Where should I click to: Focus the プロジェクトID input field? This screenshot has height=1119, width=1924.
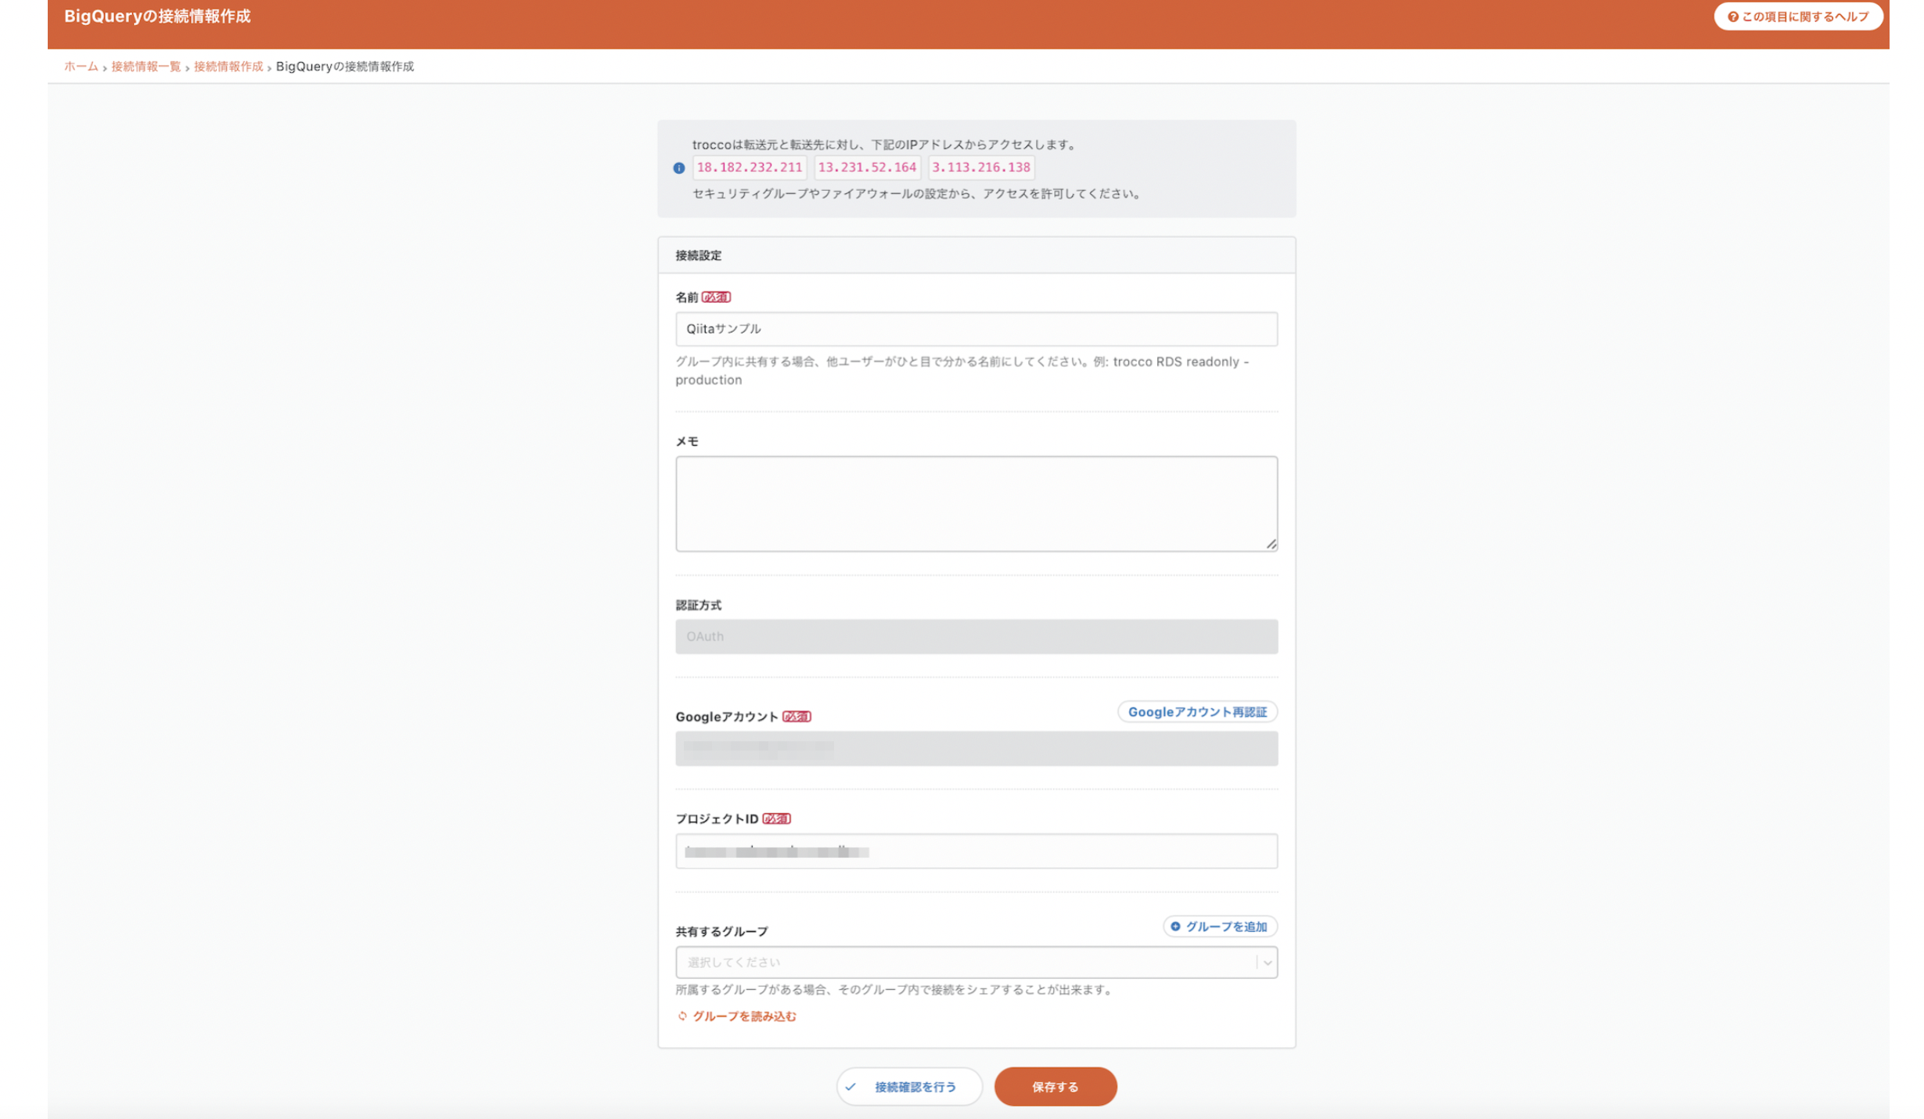pyautogui.click(x=976, y=851)
